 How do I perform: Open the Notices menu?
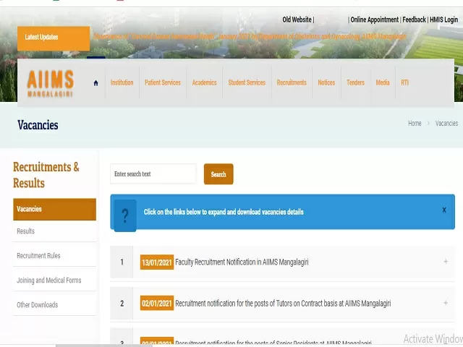coord(326,82)
